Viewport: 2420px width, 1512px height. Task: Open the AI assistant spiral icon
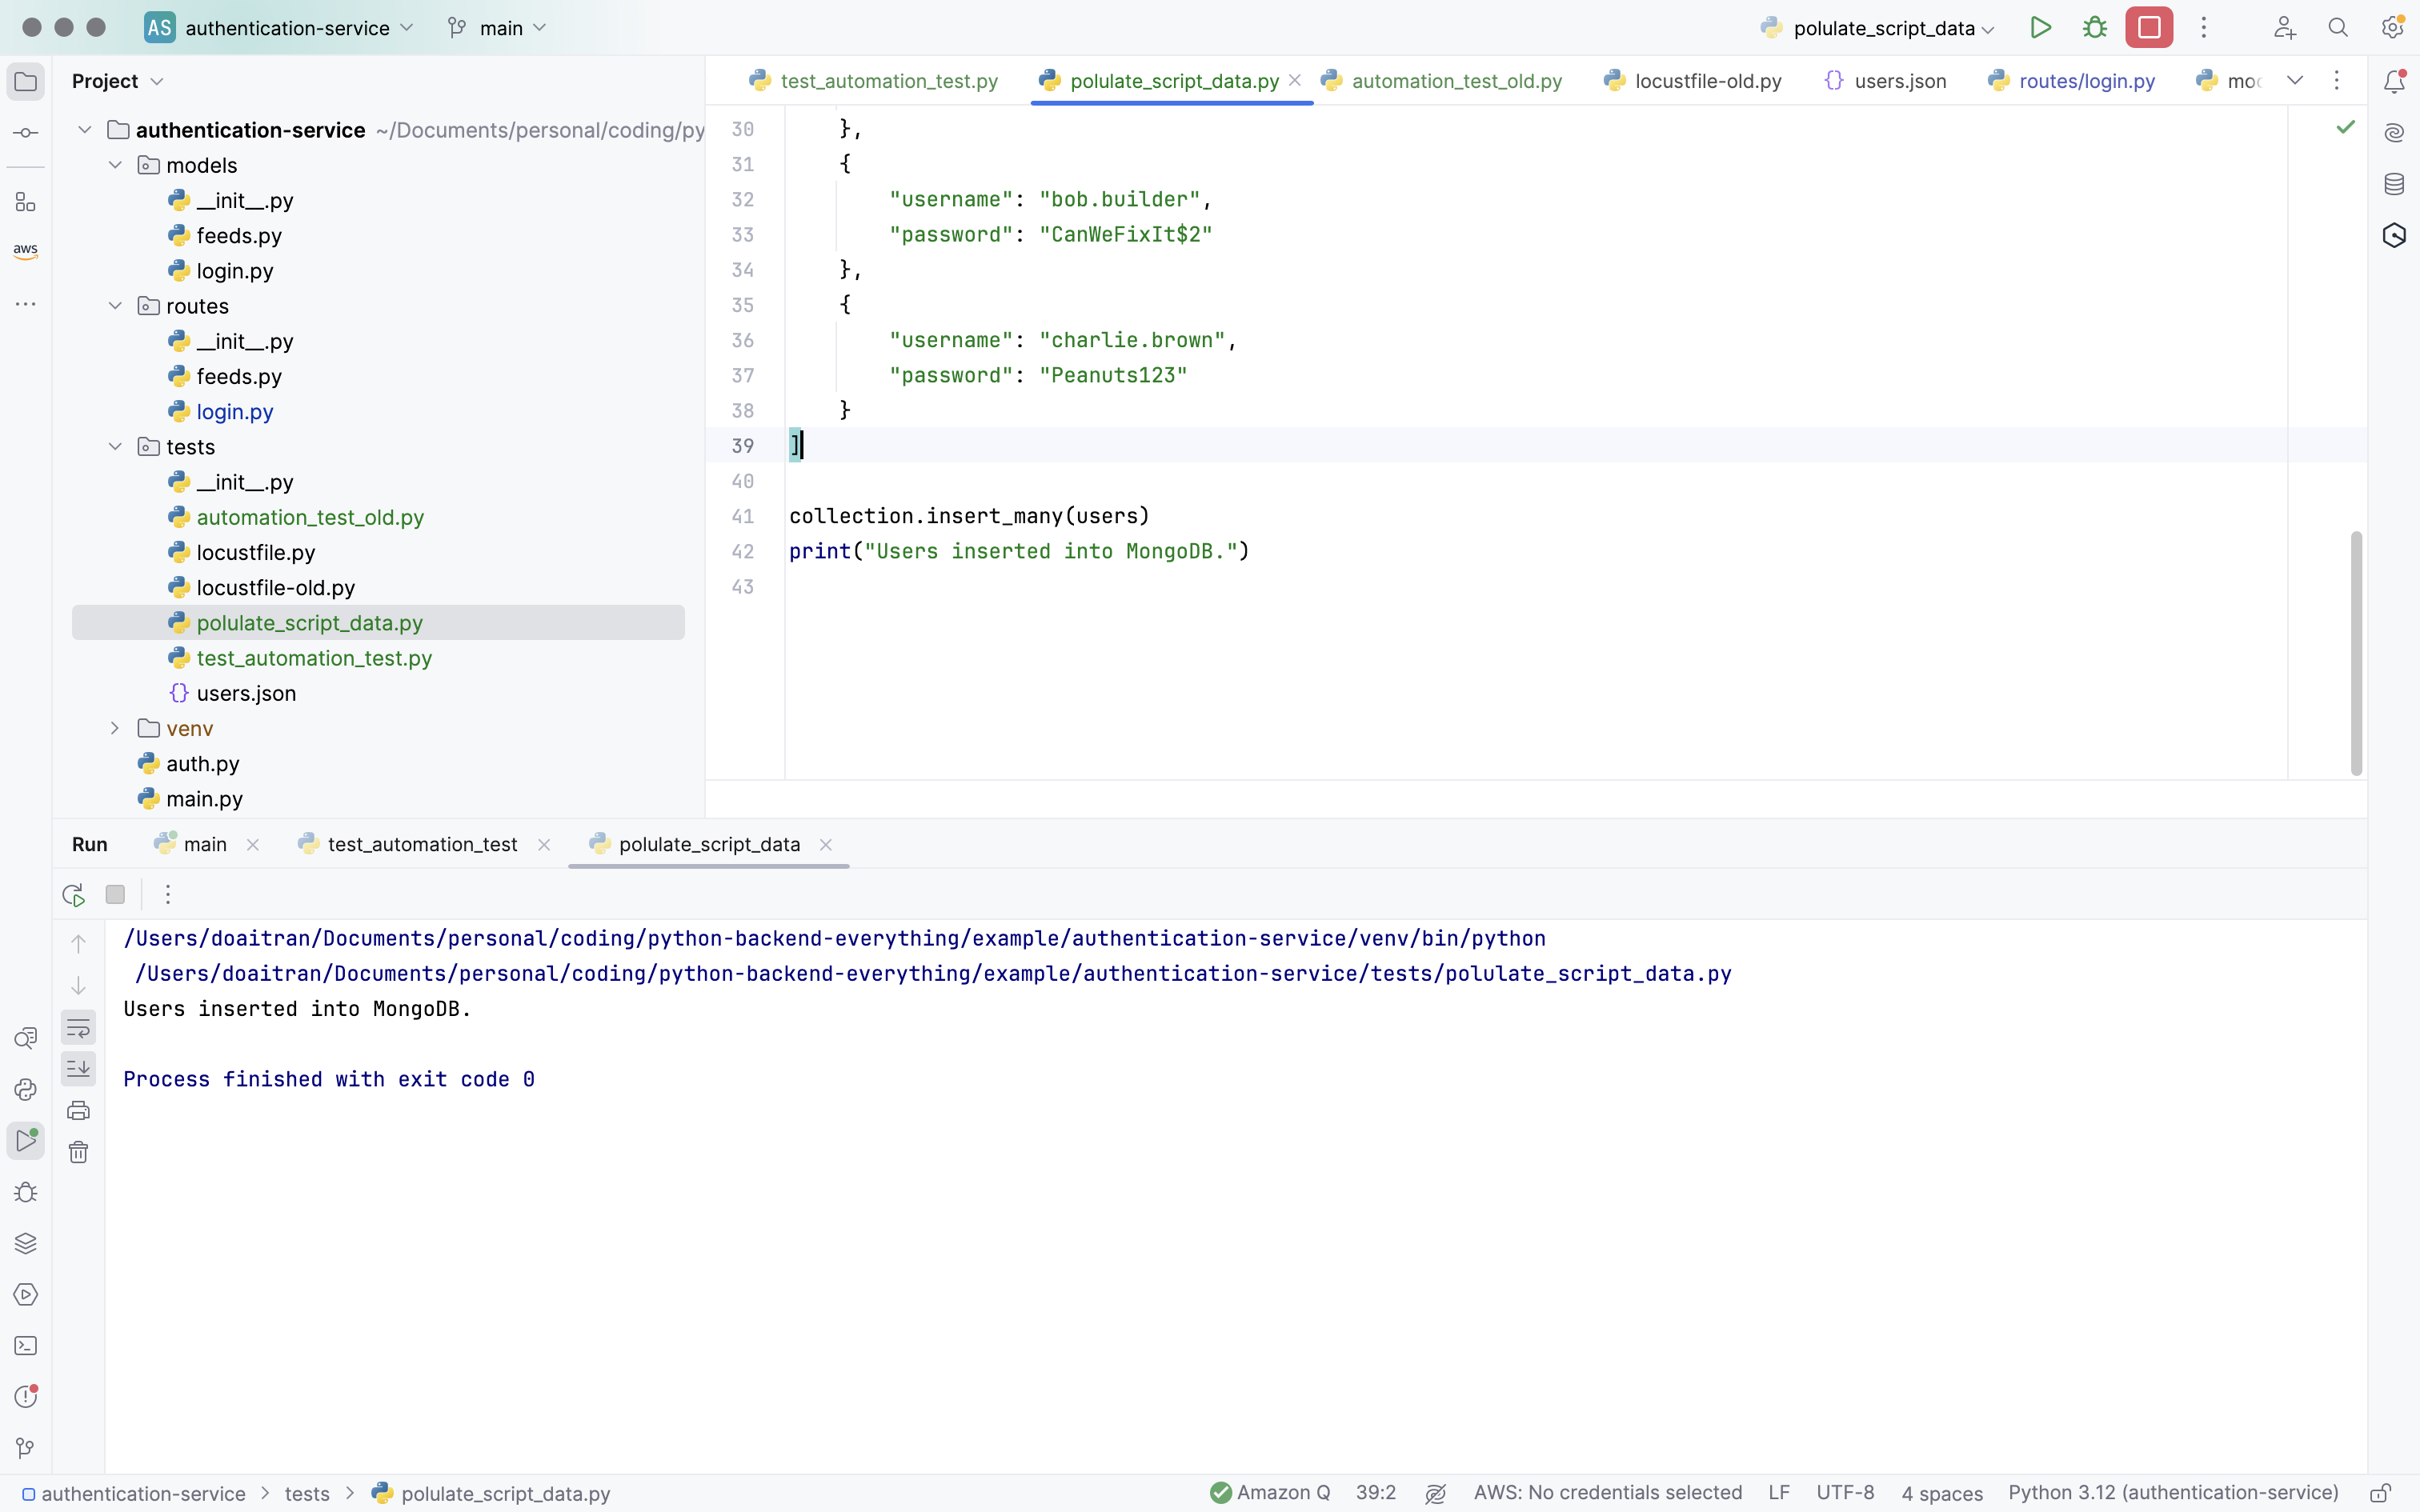2394,133
